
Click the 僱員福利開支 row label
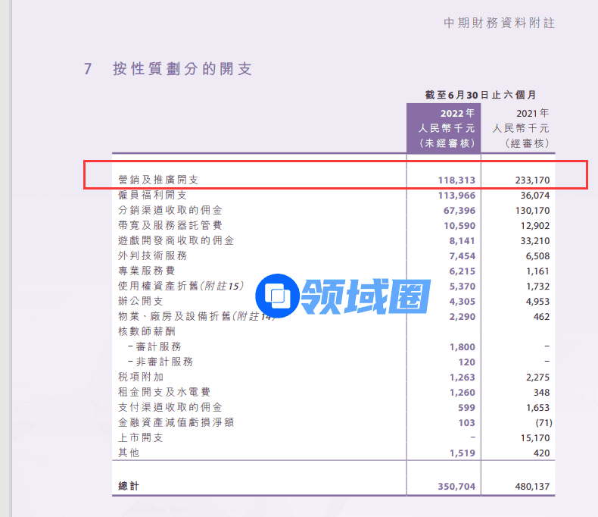[152, 195]
